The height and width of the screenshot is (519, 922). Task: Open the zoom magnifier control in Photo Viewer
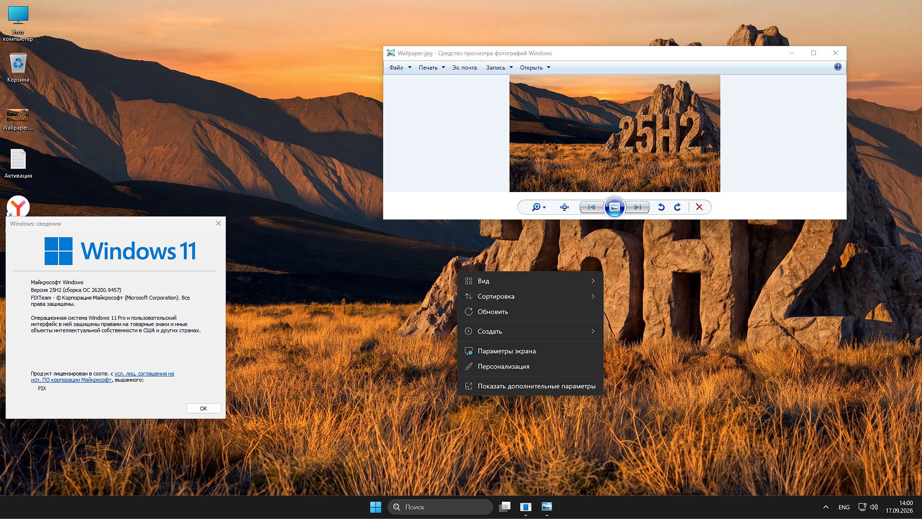point(539,207)
